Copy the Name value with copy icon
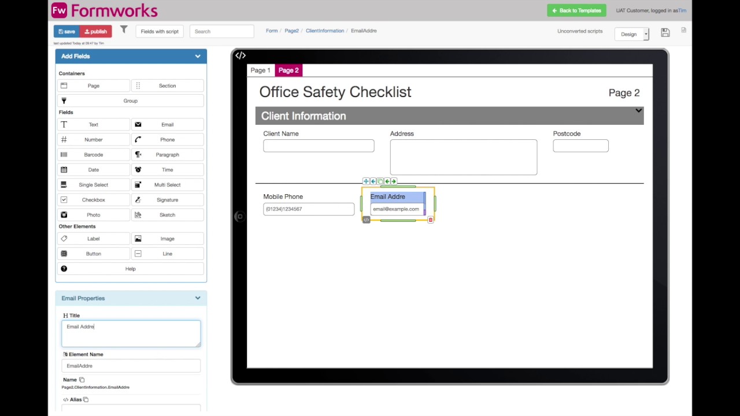Screen dimensions: 740x416 coord(82,380)
